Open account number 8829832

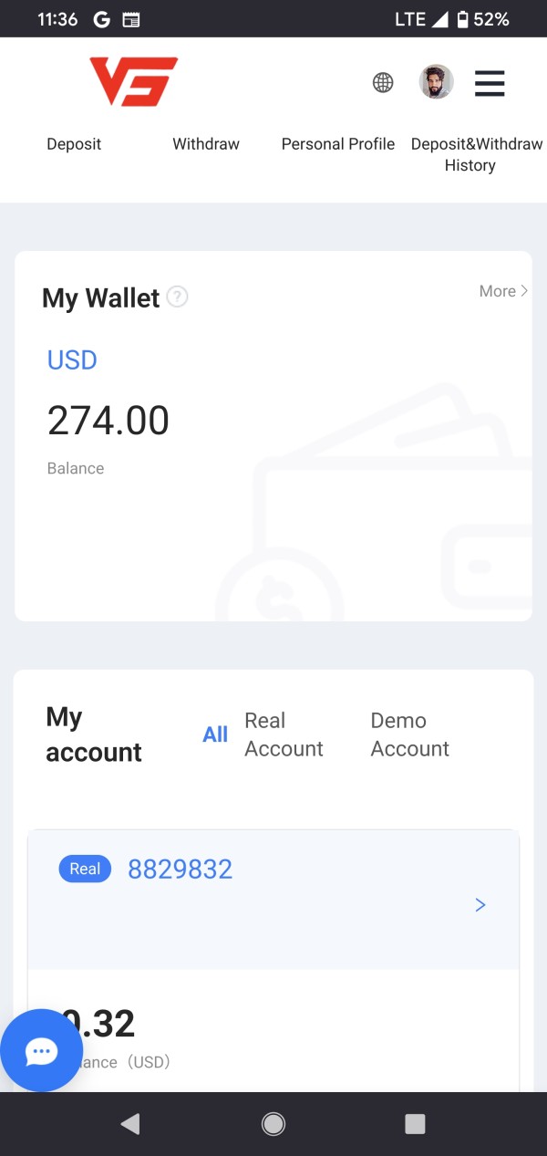pyautogui.click(x=180, y=870)
